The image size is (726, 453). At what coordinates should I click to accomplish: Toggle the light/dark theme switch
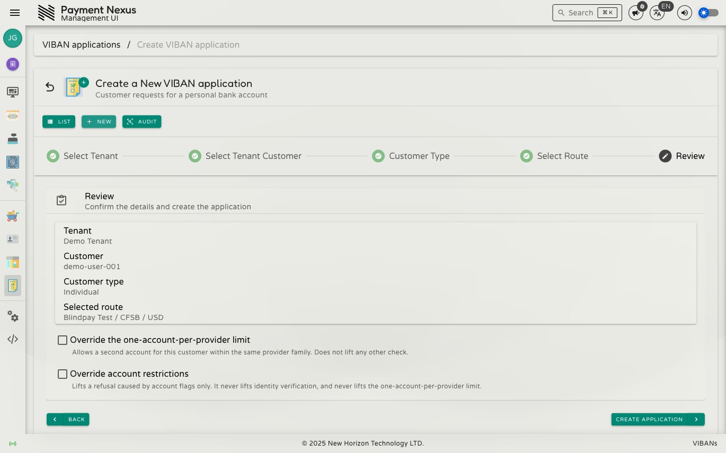click(709, 13)
